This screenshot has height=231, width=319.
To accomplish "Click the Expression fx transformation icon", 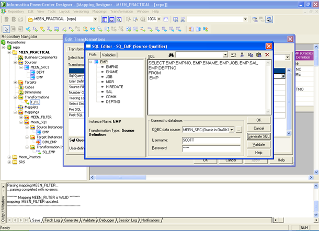I will pyautogui.click(x=35, y=29).
